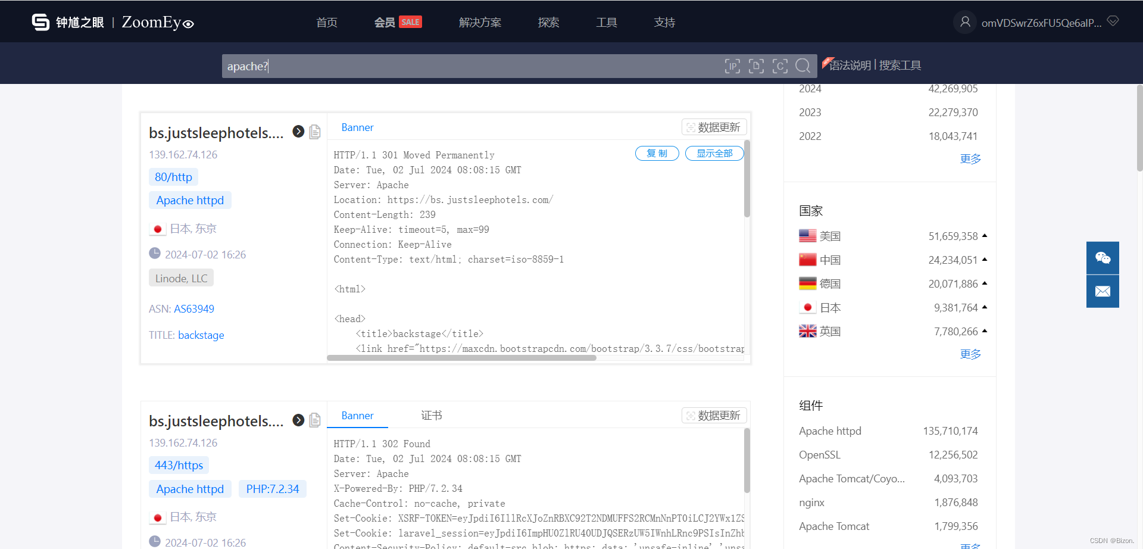Click the IP search icon in search bar
Screen dimensions: 1143x549
732,65
